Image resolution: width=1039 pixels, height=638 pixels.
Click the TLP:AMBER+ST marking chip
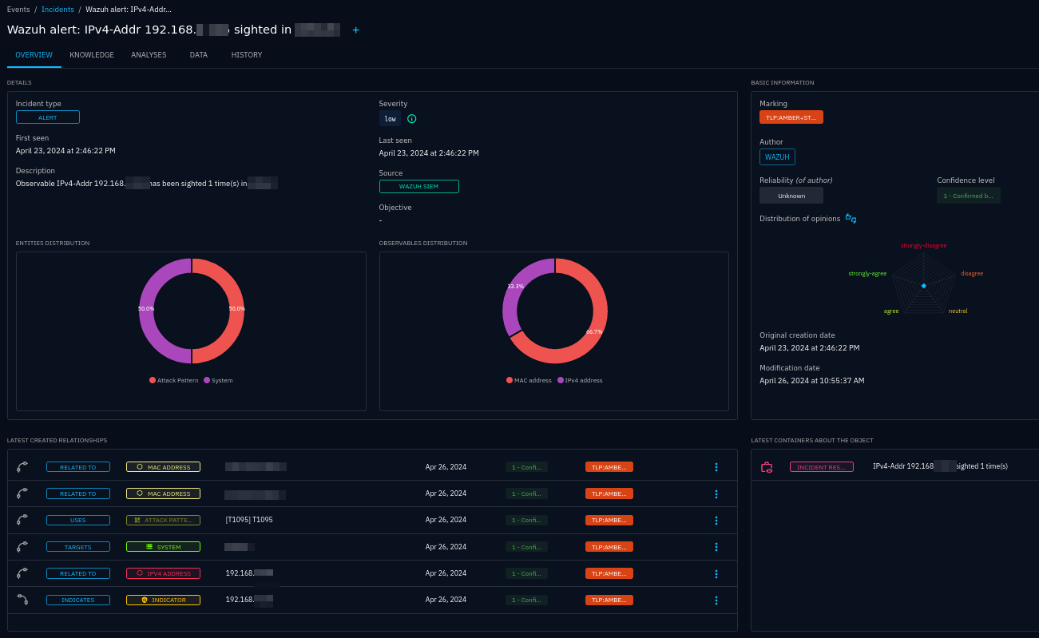791,117
